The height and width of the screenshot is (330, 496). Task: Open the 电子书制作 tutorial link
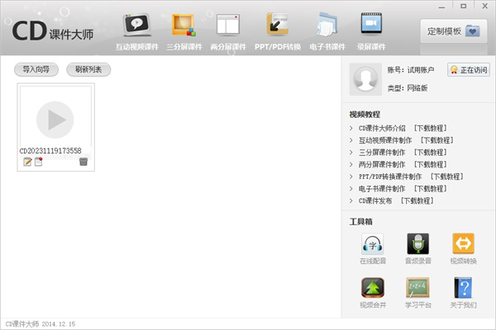[382, 189]
